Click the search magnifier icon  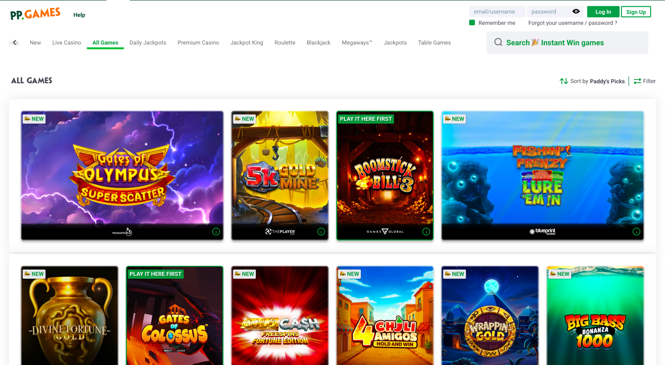(498, 42)
